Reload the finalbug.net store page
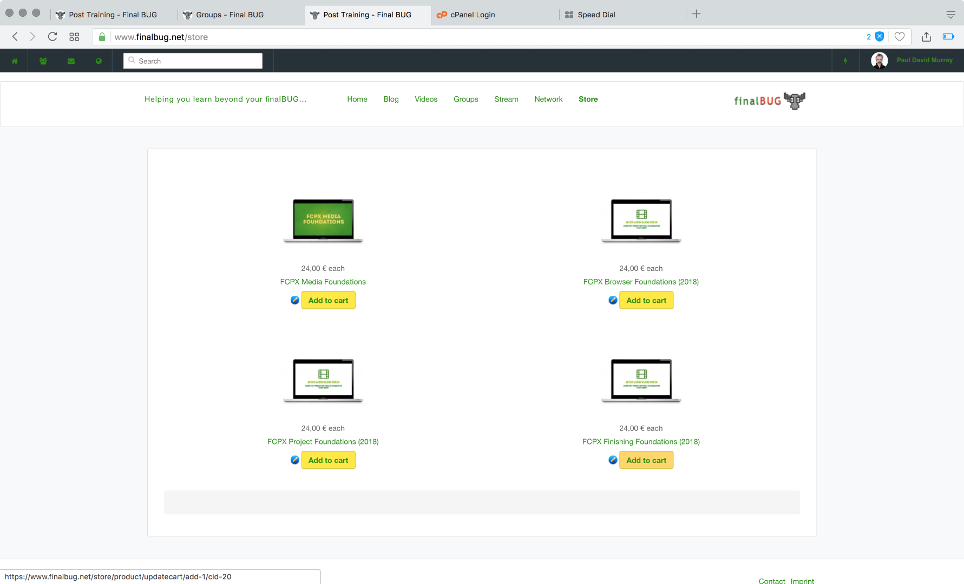 (53, 37)
